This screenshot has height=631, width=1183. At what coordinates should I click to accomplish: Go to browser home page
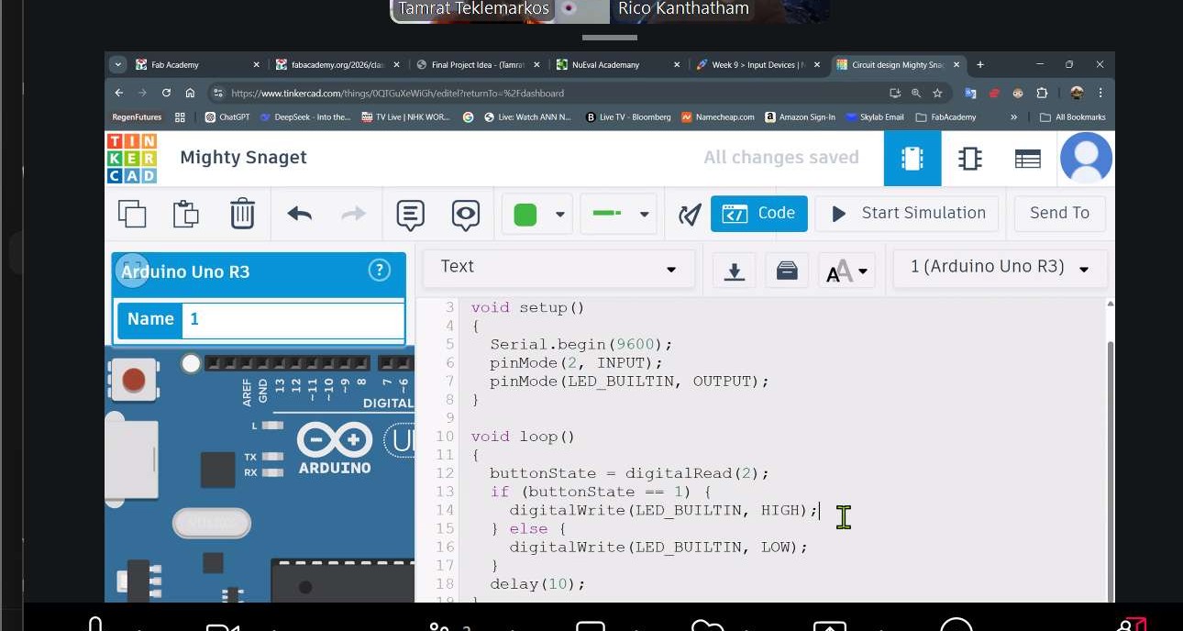[x=190, y=93]
